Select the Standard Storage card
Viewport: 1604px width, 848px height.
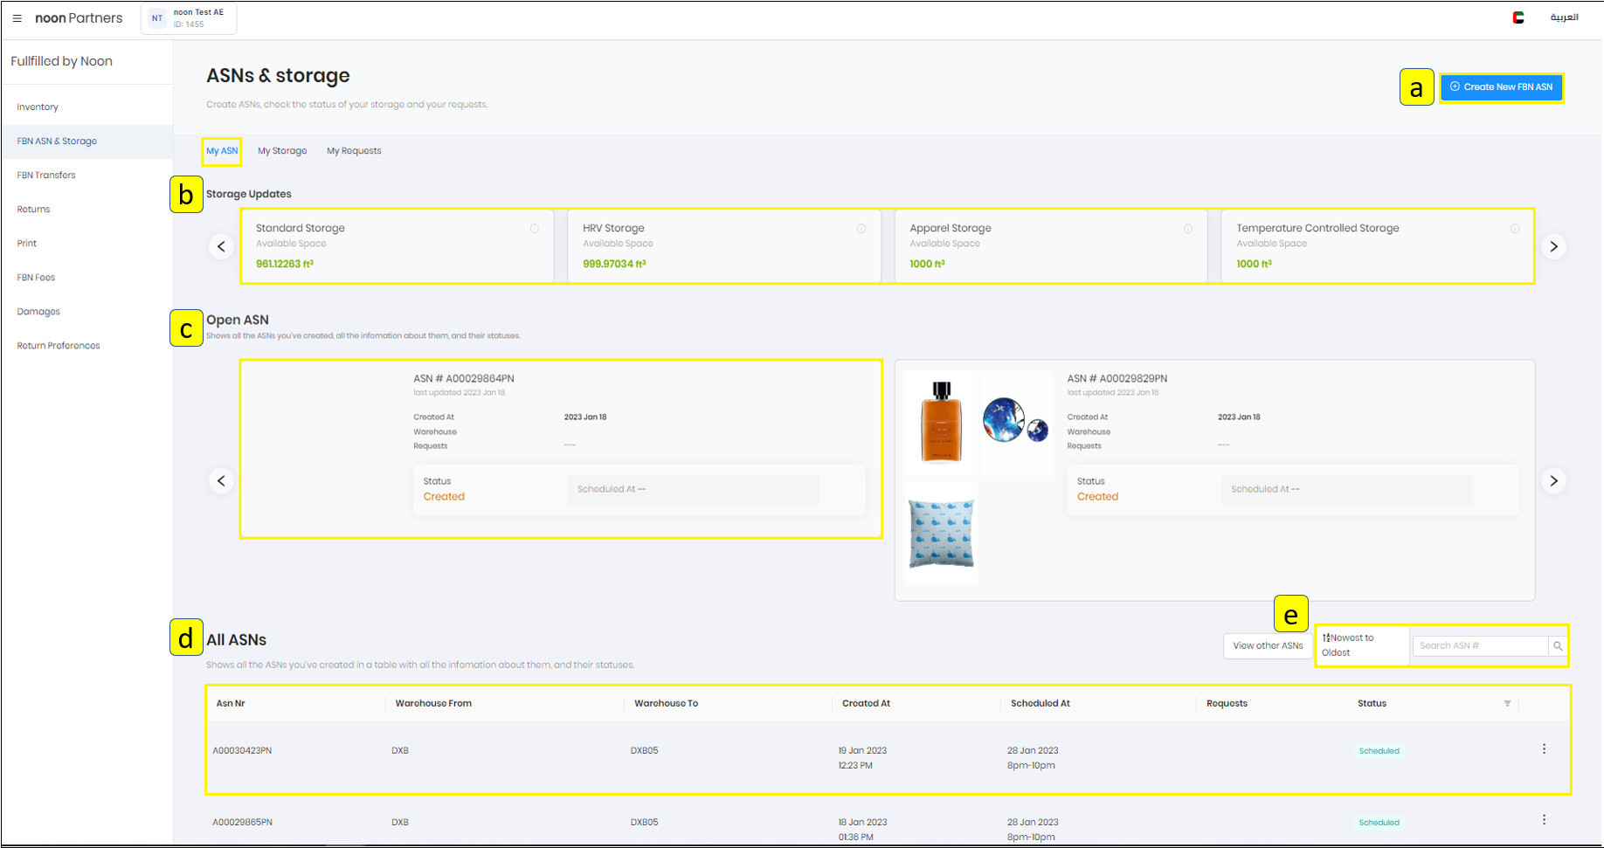[398, 246]
